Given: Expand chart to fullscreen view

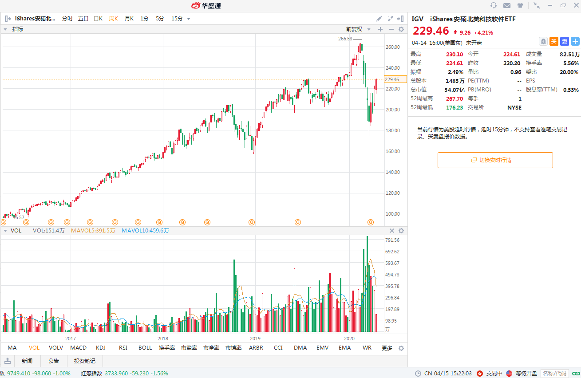Looking at the screenshot, I should point(391,19).
